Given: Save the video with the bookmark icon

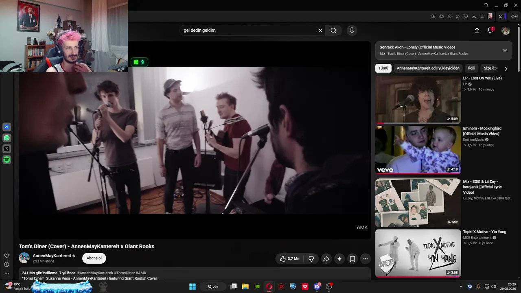Looking at the screenshot, I should pyautogui.click(x=352, y=258).
